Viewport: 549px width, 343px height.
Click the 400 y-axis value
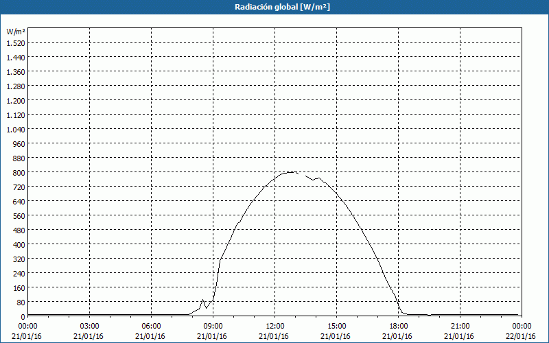[19, 245]
